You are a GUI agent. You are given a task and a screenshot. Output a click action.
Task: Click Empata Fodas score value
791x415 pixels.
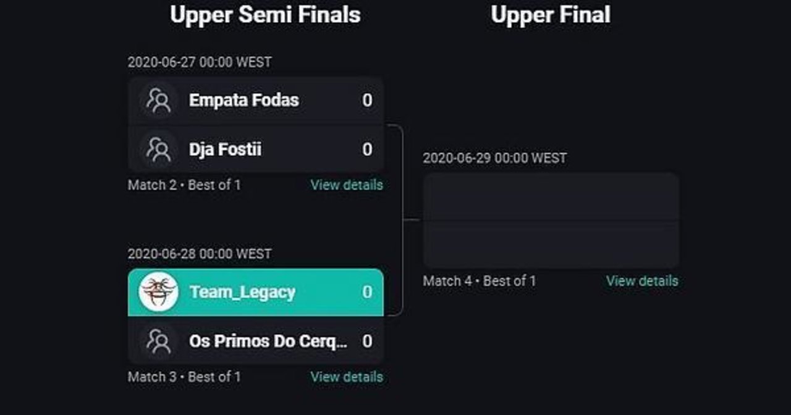pos(367,101)
